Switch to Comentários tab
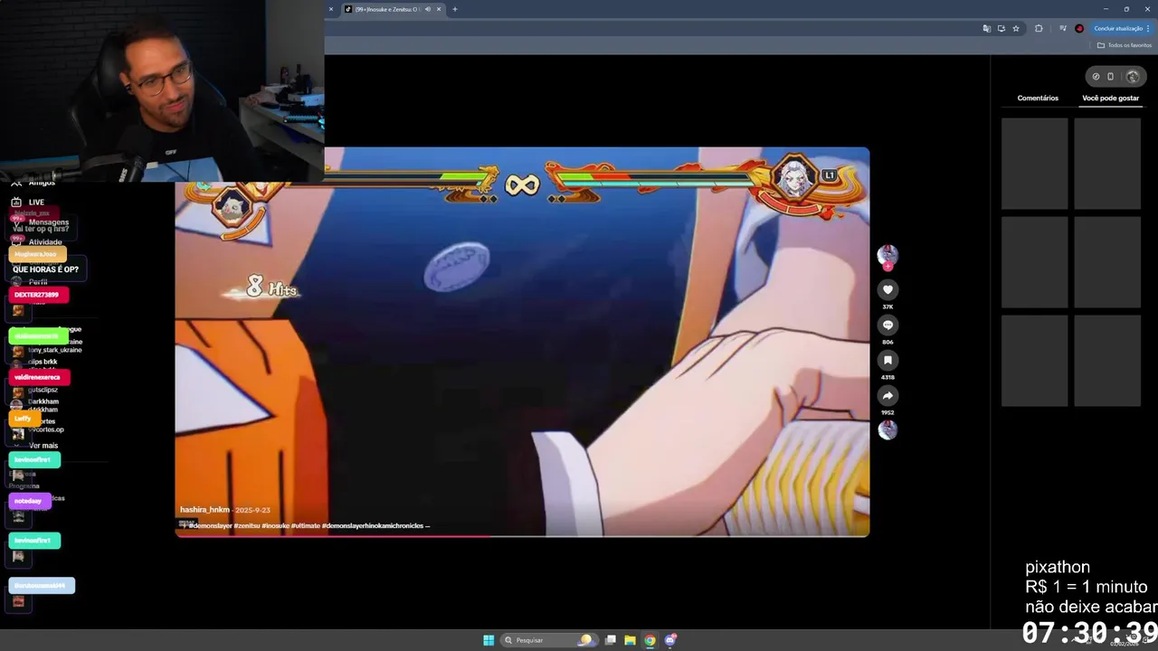The height and width of the screenshot is (651, 1158). point(1038,98)
